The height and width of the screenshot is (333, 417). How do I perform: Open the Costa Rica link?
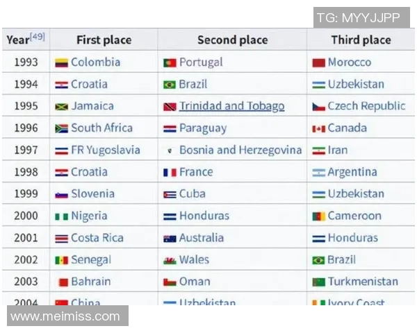click(x=97, y=238)
